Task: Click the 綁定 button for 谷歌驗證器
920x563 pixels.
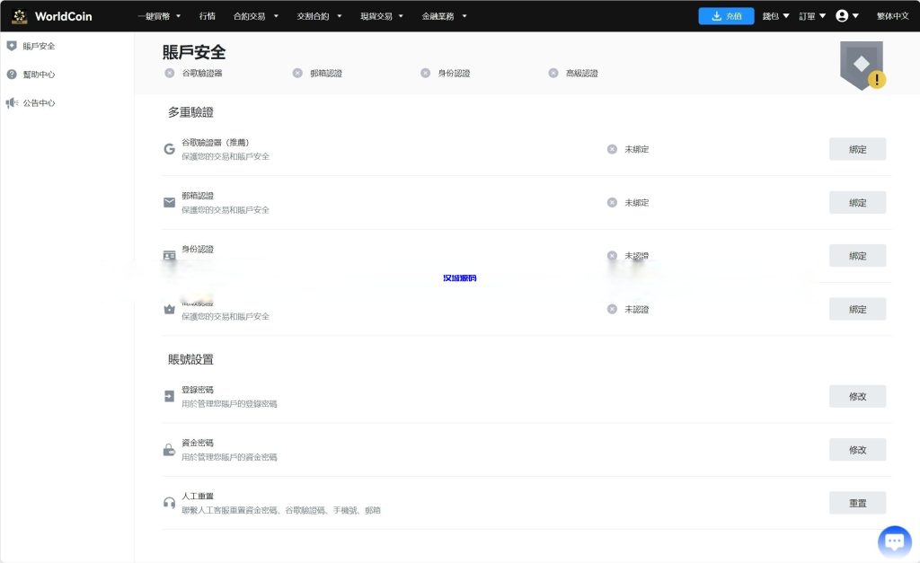Action: pyautogui.click(x=857, y=148)
